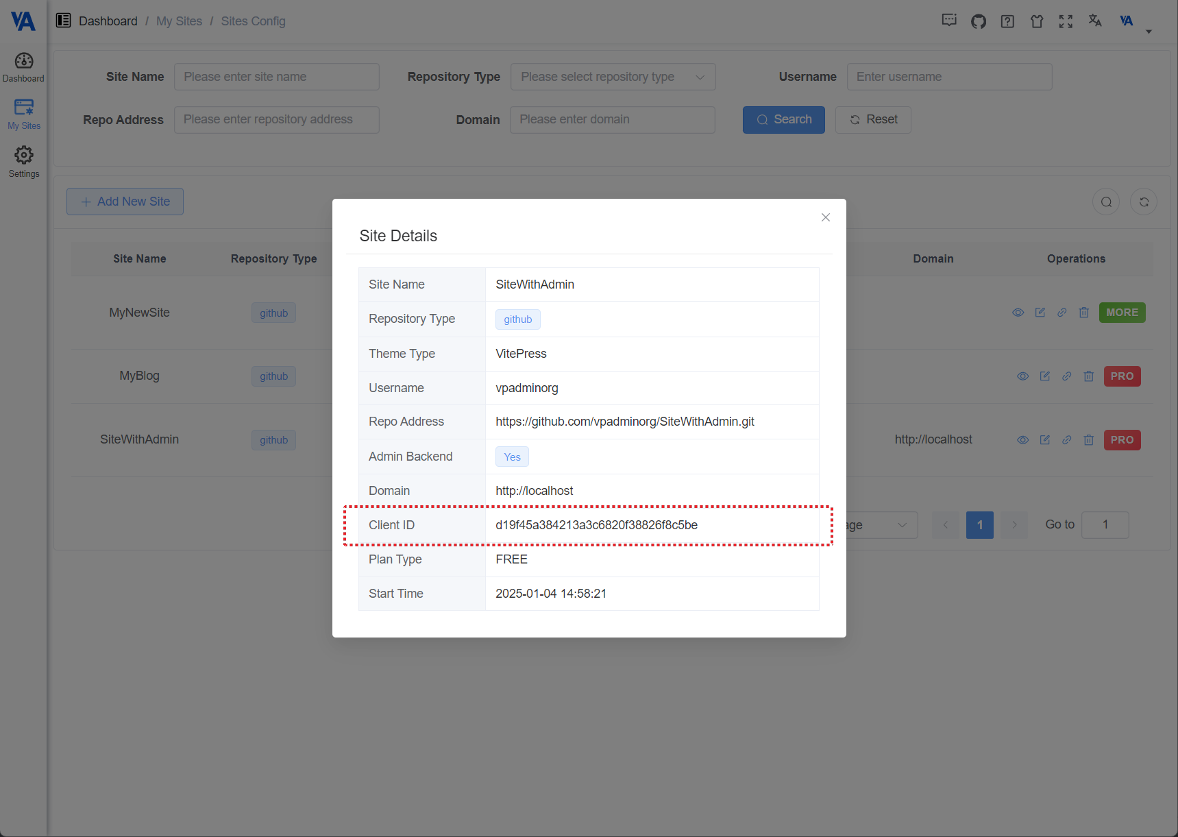Copy link for SiteWithAdmin row

pyautogui.click(x=1066, y=440)
